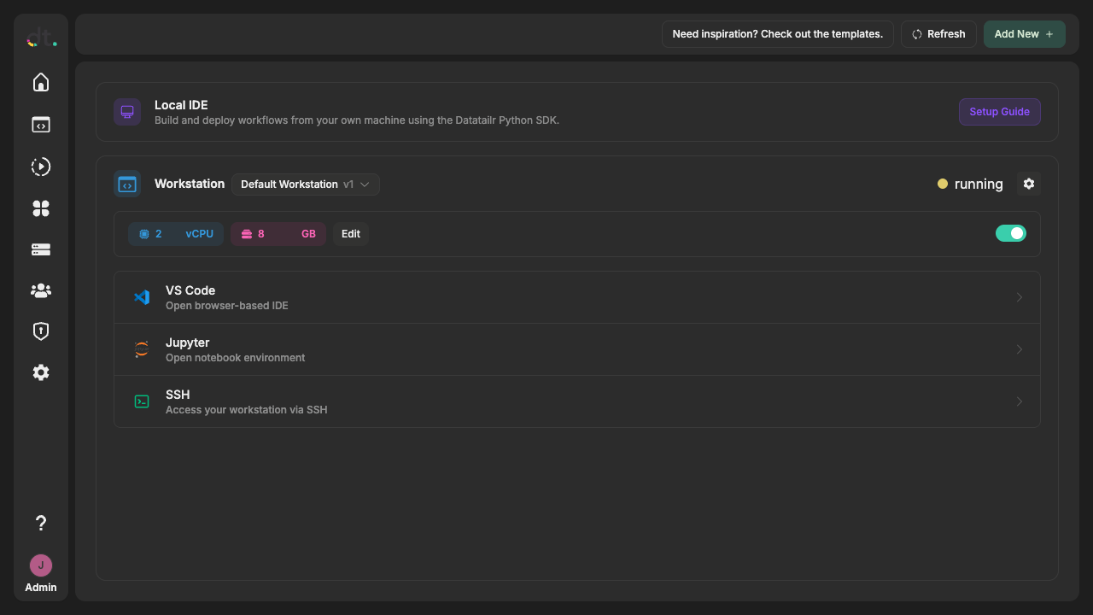Viewport: 1093px width, 615px height.
Task: Open the job runs icon in the sidebar
Action: click(x=40, y=167)
